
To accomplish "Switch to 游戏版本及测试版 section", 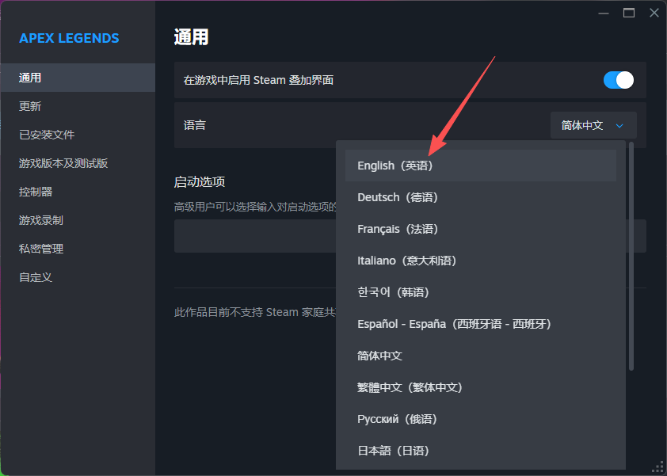I will coord(78,163).
